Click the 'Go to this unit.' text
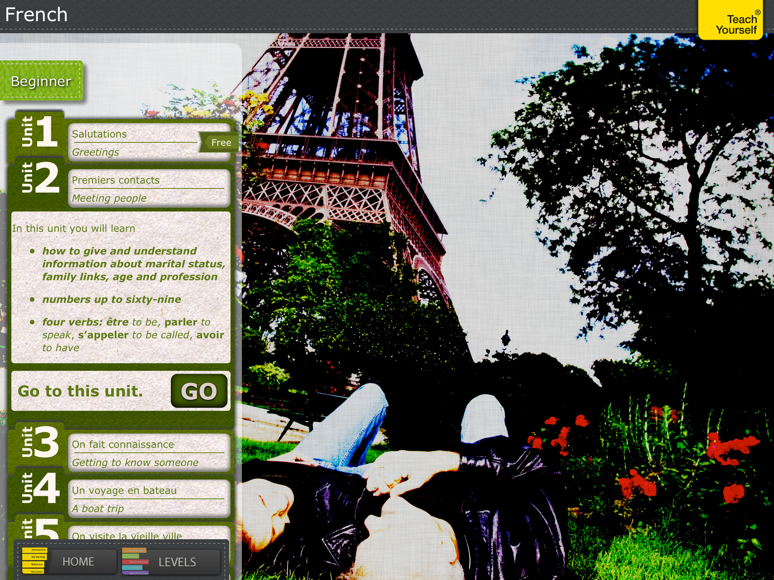Image resolution: width=774 pixels, height=580 pixels. pos(80,391)
